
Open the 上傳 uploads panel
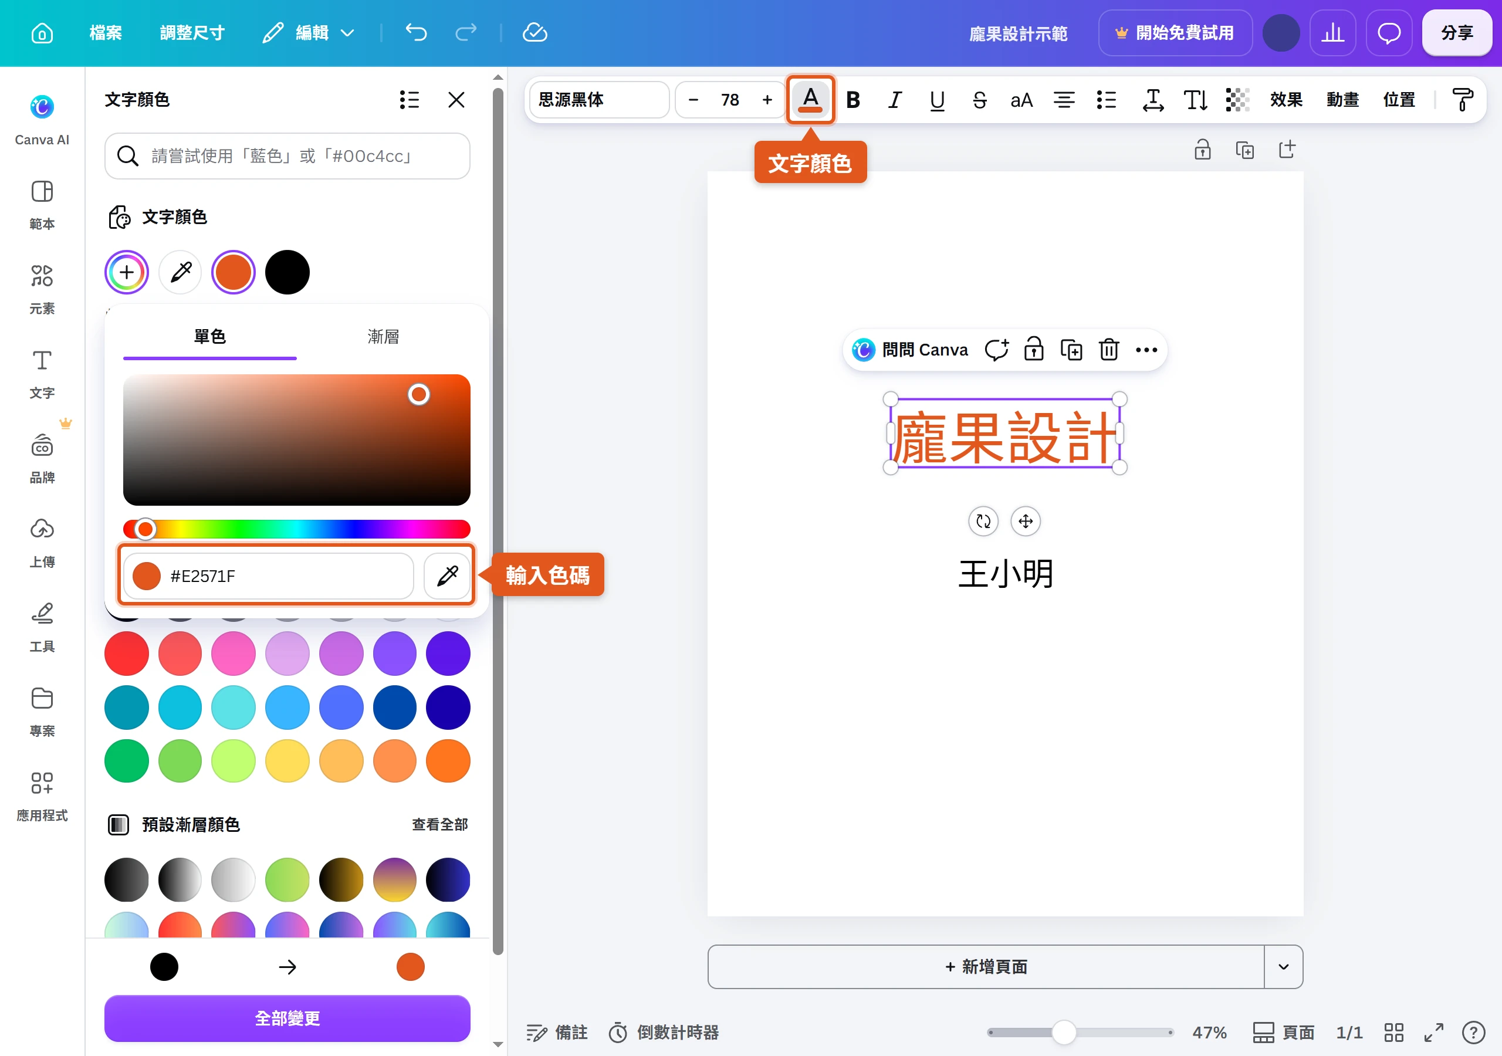click(x=42, y=543)
